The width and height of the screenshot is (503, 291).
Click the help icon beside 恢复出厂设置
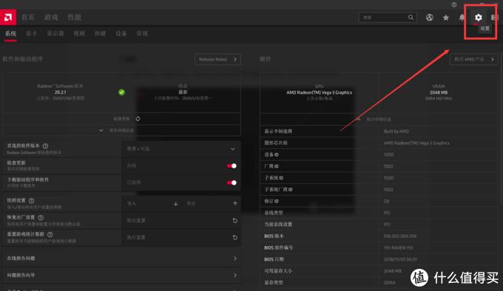[x=41, y=218]
